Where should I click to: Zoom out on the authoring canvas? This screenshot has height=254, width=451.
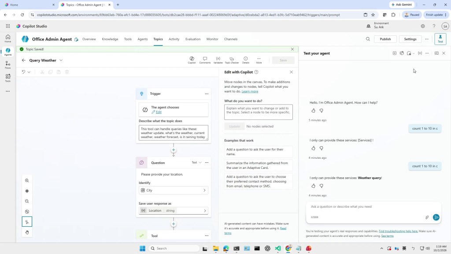coord(27,201)
